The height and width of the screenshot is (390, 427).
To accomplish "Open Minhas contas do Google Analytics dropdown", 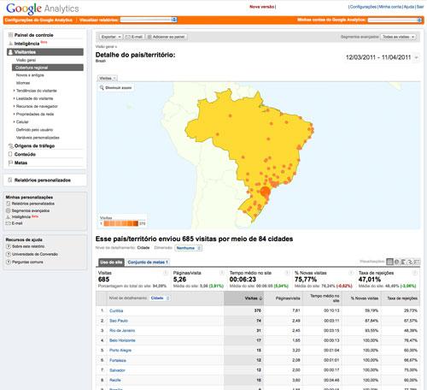I will (x=395, y=20).
